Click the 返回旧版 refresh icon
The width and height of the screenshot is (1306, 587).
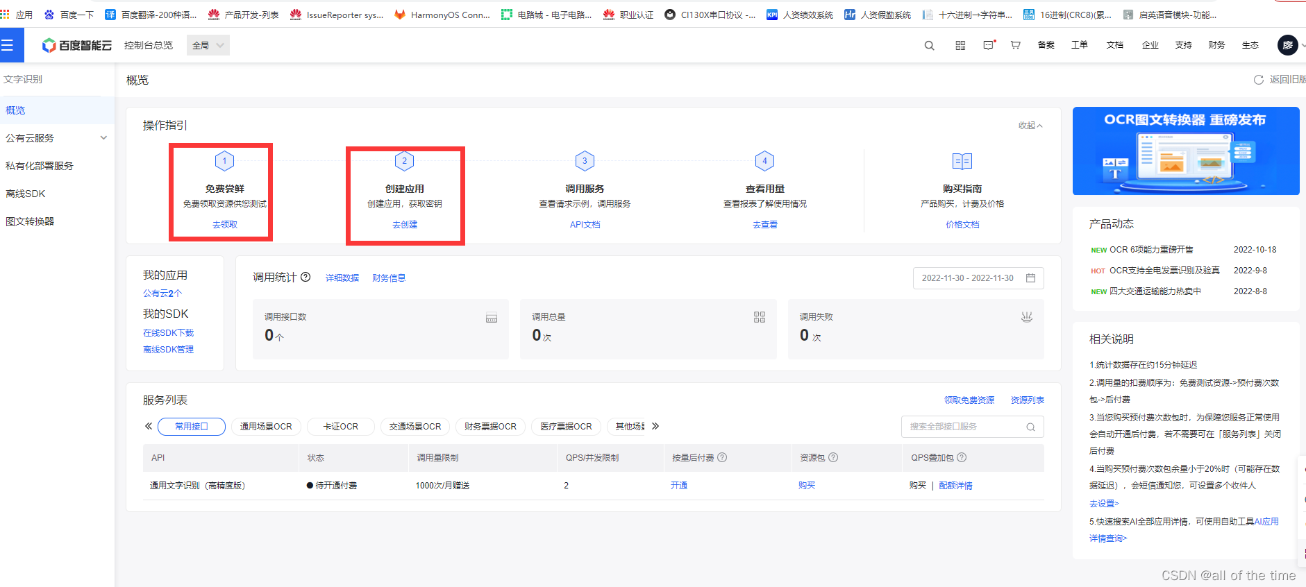1258,80
